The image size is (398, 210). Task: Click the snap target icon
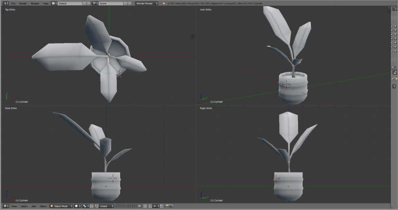tap(162, 206)
